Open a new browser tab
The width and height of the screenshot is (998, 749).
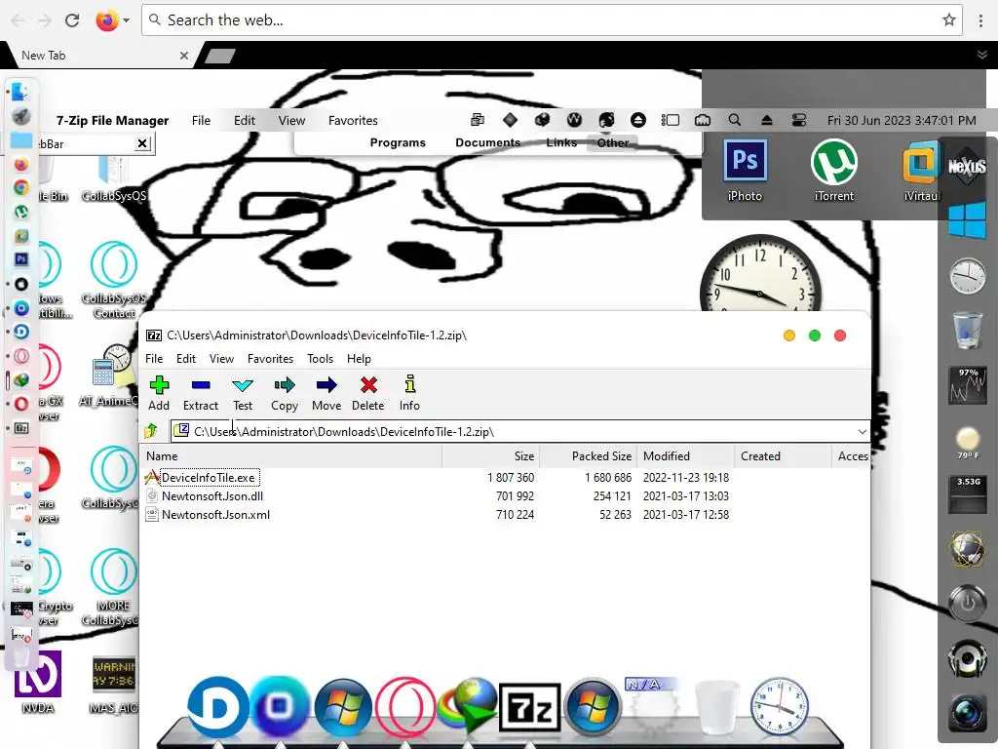coord(220,56)
